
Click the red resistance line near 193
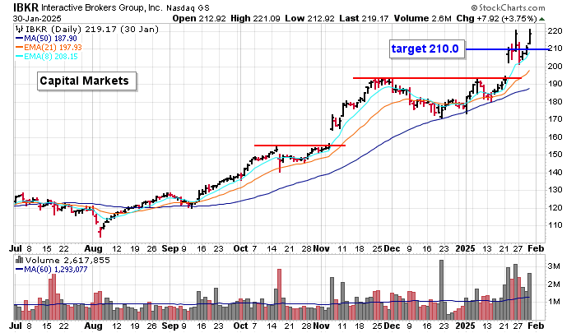tap(437, 78)
